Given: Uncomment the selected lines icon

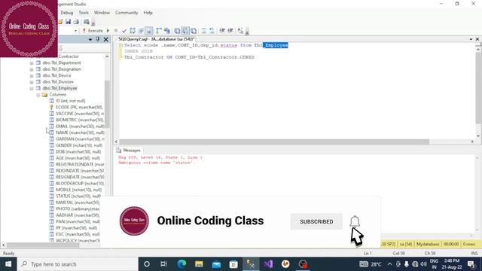Looking at the screenshot, I should 212,30.
